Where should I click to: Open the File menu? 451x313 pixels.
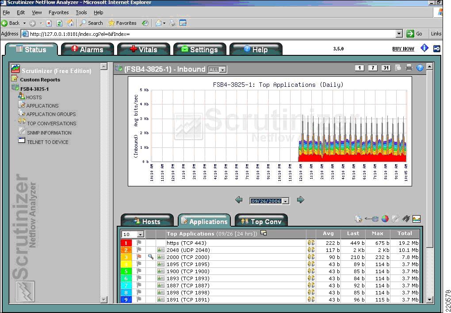click(x=6, y=12)
